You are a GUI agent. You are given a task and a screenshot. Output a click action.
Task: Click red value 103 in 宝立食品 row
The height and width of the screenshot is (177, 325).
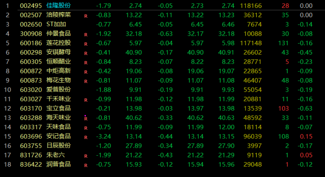pyautogui.click(x=283, y=108)
